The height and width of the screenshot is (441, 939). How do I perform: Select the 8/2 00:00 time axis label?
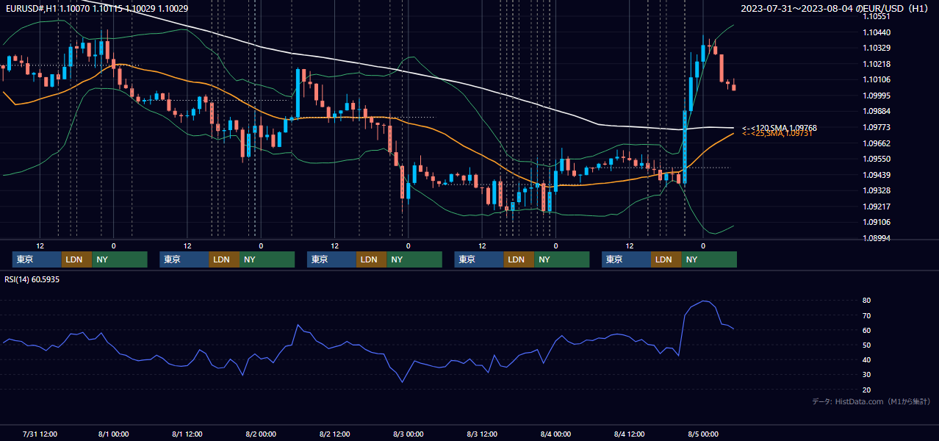click(x=261, y=434)
